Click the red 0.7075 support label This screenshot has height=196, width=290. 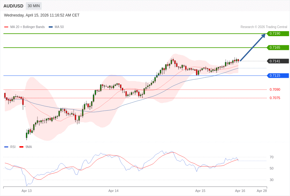(x=275, y=98)
